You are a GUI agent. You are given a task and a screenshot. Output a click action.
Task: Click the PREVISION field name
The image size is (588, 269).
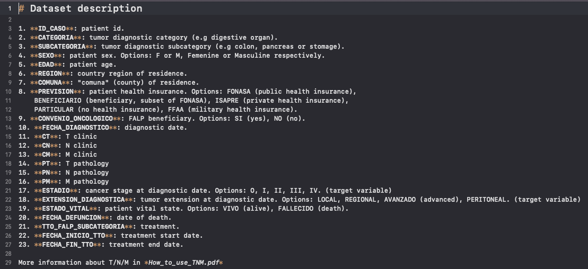[x=55, y=91]
